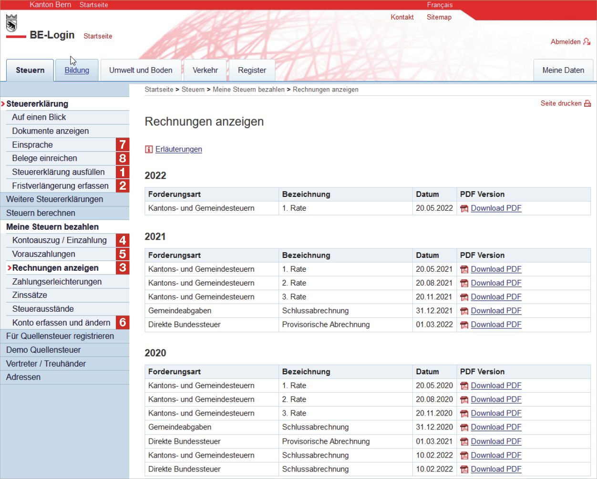Click the Kanton Bern coat of arms logo
This screenshot has height=479, width=597.
point(11,23)
